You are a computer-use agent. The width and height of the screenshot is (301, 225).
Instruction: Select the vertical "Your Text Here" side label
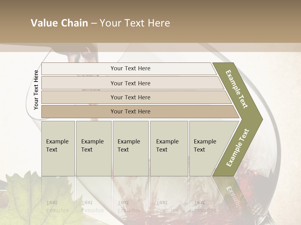pyautogui.click(x=36, y=90)
